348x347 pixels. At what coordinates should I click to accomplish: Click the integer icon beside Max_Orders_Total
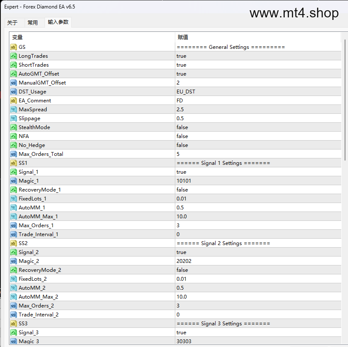[14, 154]
